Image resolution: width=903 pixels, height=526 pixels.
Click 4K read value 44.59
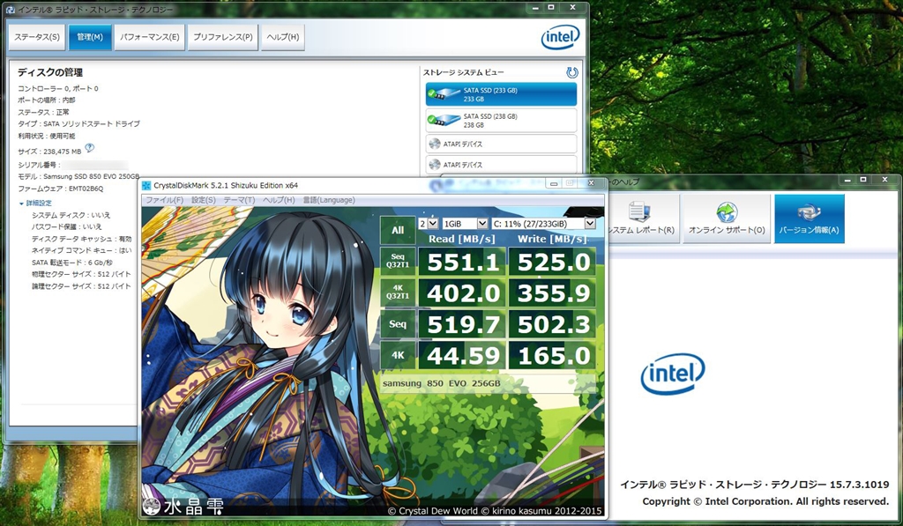click(462, 355)
